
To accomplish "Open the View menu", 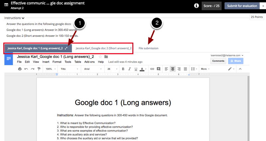I will [36, 62].
